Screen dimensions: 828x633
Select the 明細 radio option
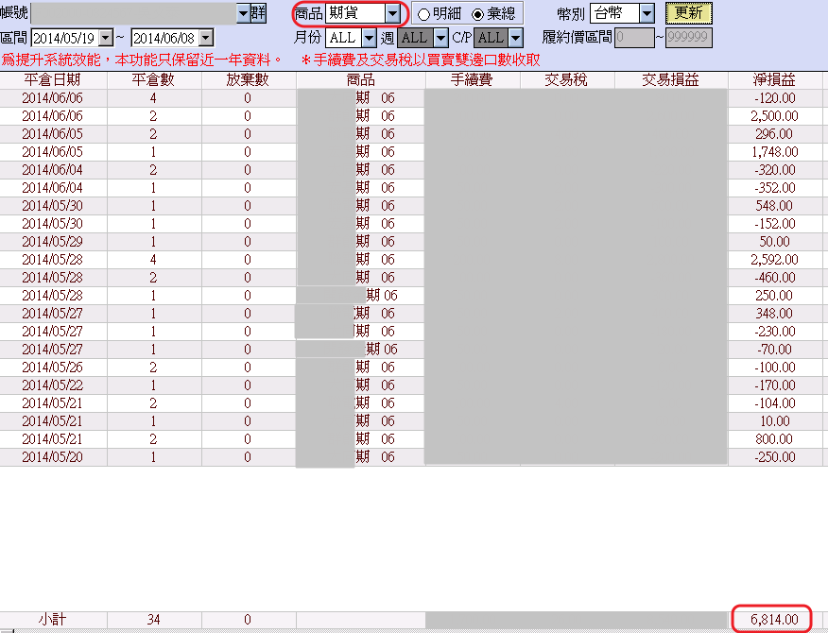coord(424,14)
